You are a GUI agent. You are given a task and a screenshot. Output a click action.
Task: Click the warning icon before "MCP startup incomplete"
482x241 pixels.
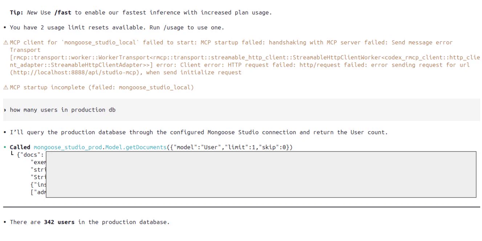pos(5,87)
